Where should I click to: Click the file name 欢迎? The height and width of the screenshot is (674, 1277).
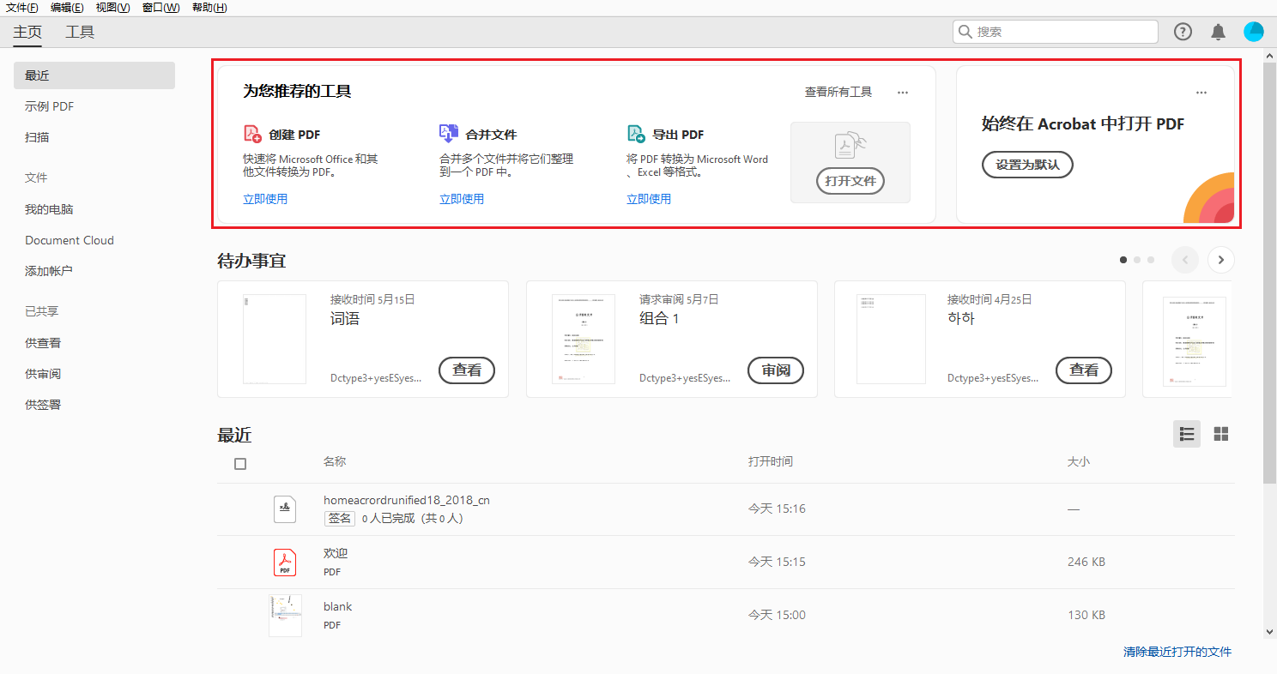[336, 553]
